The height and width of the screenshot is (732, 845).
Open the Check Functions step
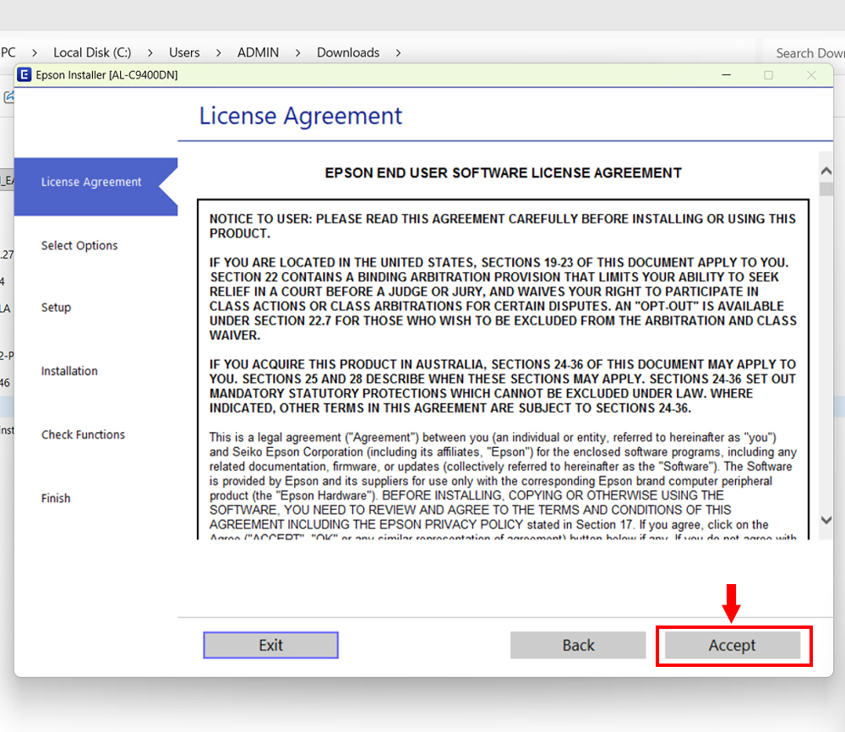tap(83, 434)
